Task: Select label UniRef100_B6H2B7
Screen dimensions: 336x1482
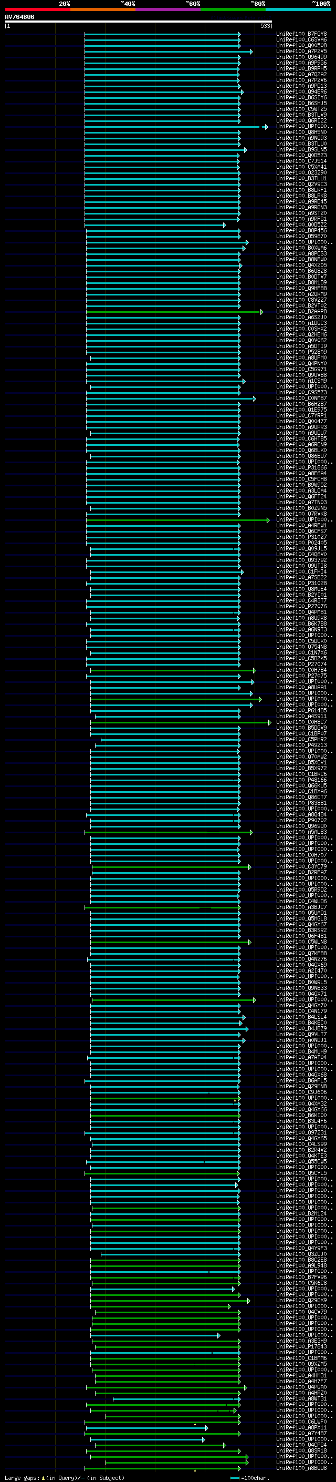Action: coord(301,404)
